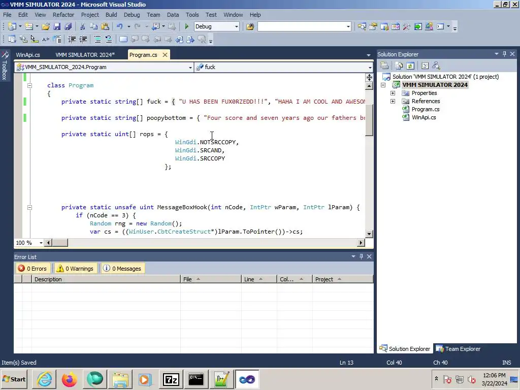The height and width of the screenshot is (390, 520).
Task: Click the editor vertical scrollbar down arrow
Action: click(x=369, y=234)
